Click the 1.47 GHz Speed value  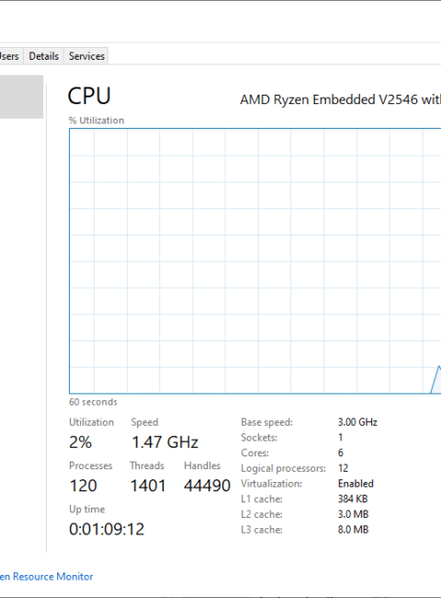coord(164,442)
